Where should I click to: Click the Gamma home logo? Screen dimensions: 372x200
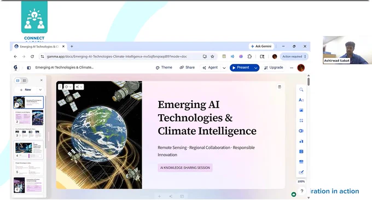point(16,68)
